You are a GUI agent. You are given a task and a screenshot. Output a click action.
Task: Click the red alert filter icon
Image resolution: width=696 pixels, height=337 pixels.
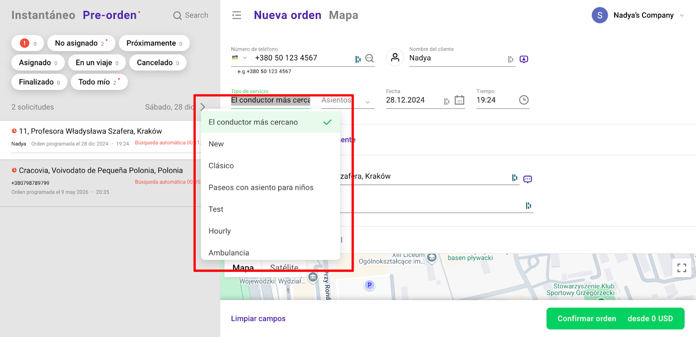(28, 43)
